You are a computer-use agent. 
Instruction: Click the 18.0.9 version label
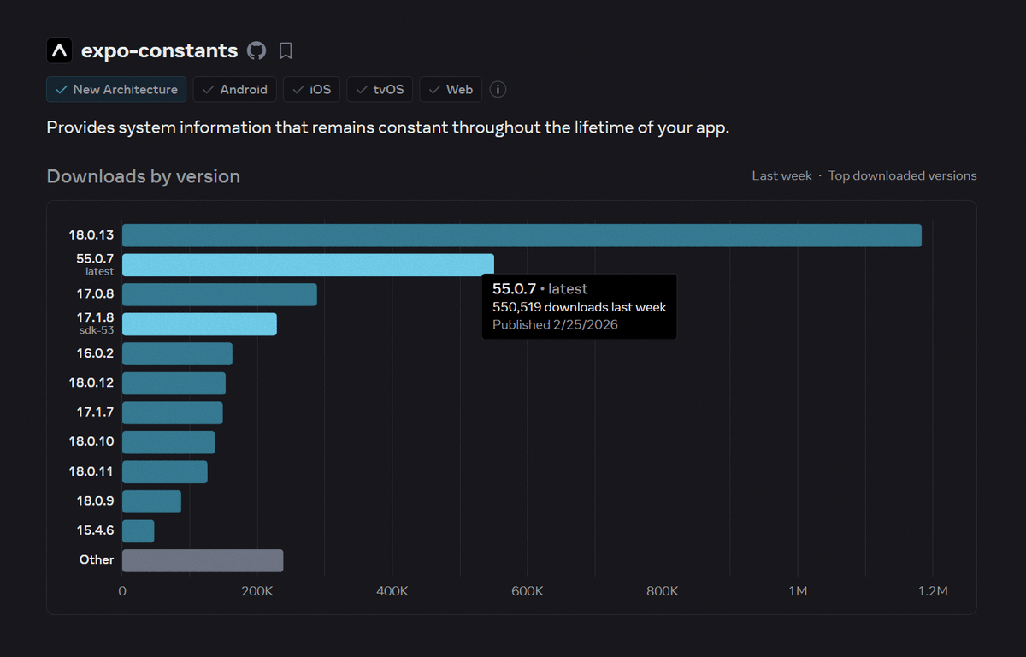[95, 501]
